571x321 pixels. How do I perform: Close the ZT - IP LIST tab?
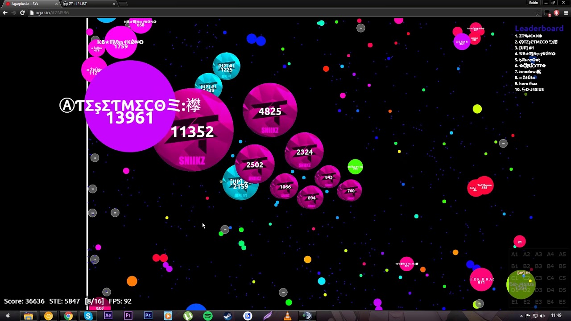[x=114, y=4]
